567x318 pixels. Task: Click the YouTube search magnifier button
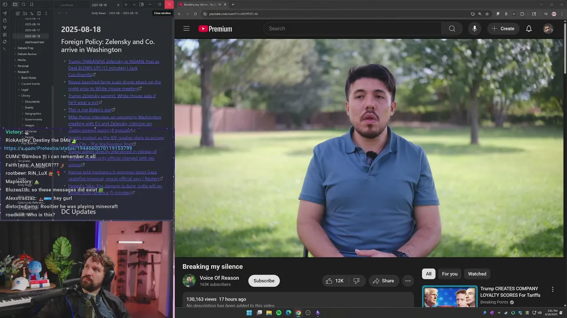[x=452, y=29]
